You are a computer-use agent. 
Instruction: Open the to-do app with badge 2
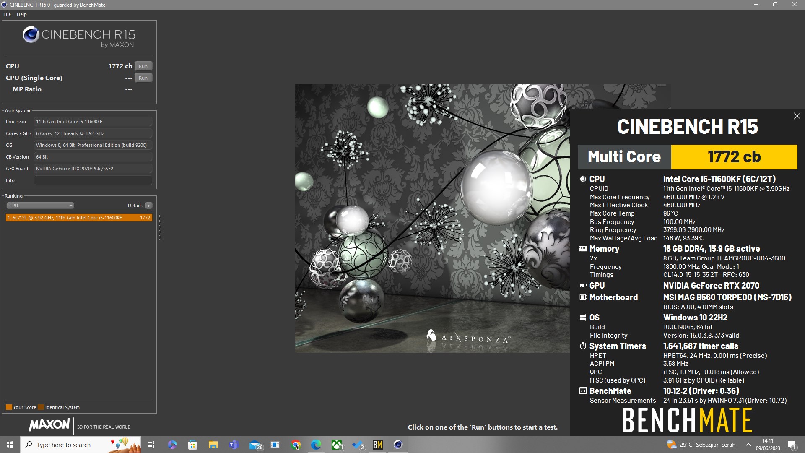click(x=358, y=445)
